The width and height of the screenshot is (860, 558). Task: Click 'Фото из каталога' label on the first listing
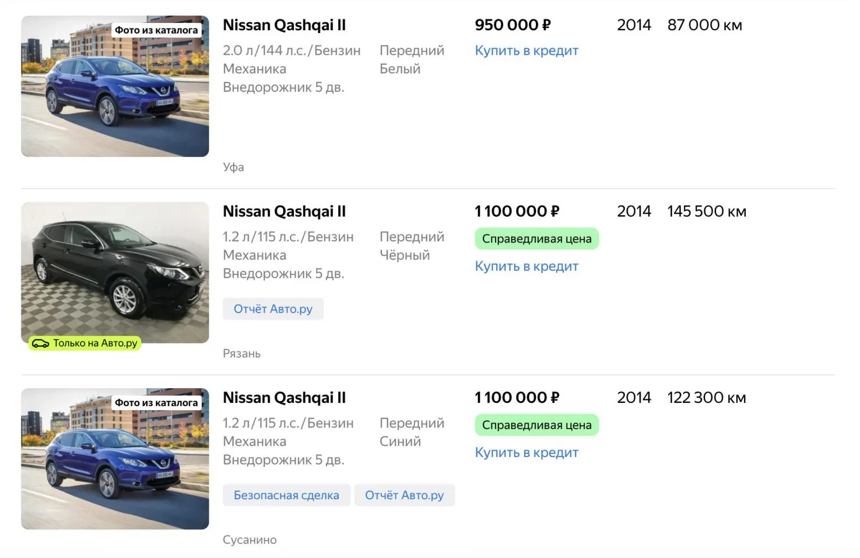[x=156, y=30]
